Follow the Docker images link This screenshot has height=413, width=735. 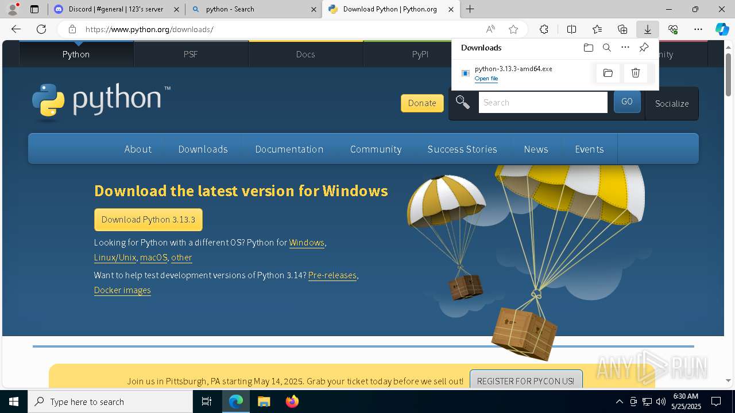pos(122,290)
